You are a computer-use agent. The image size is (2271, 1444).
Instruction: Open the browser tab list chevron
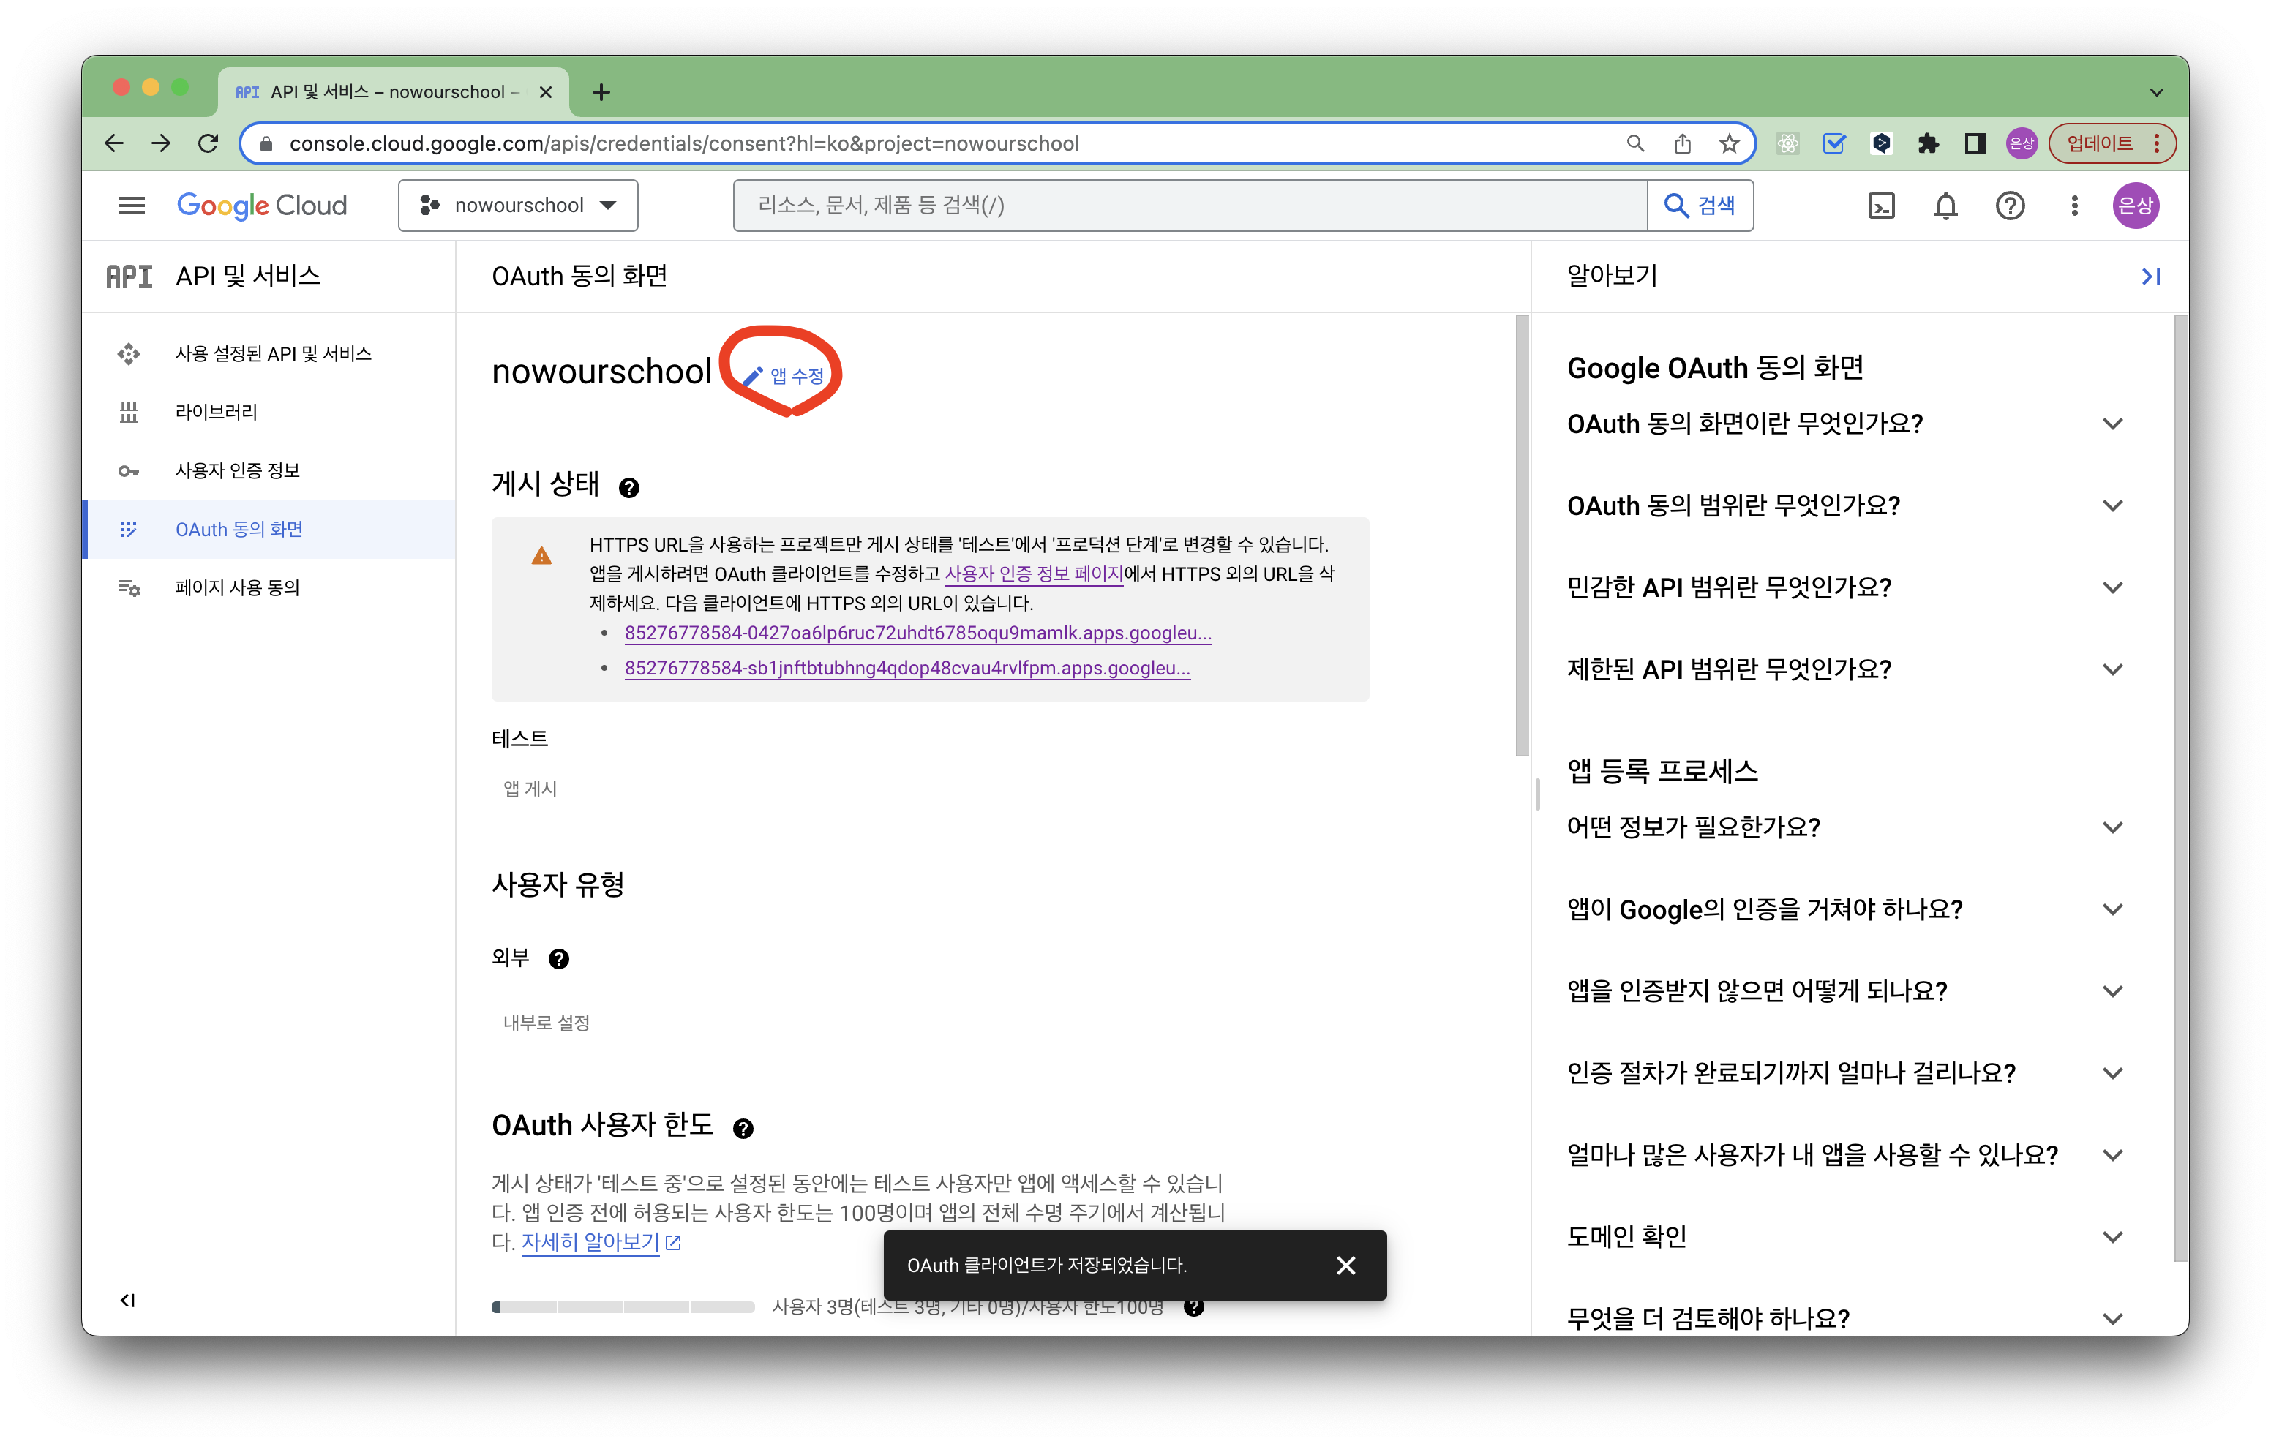coord(2156,92)
